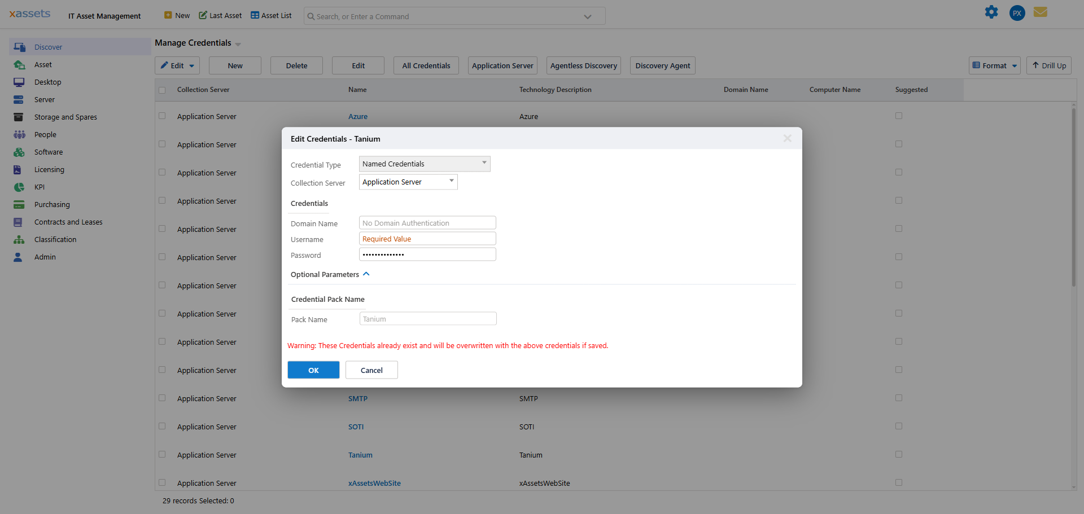Image resolution: width=1084 pixels, height=514 pixels.
Task: Select the Classification hierarchy icon
Action: pos(19,240)
